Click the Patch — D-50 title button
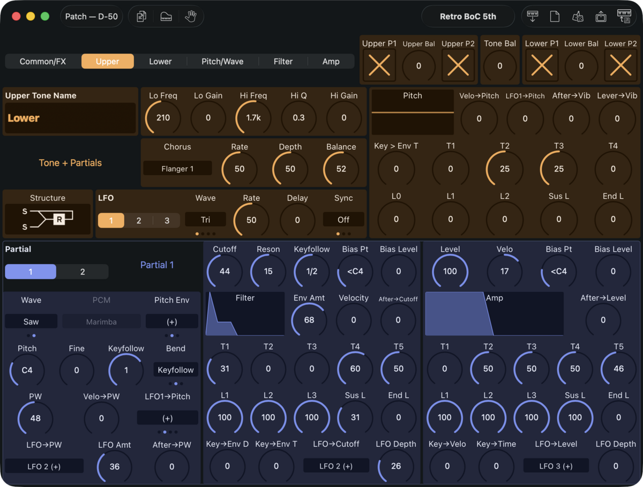Image resolution: width=643 pixels, height=487 pixels. coord(92,17)
